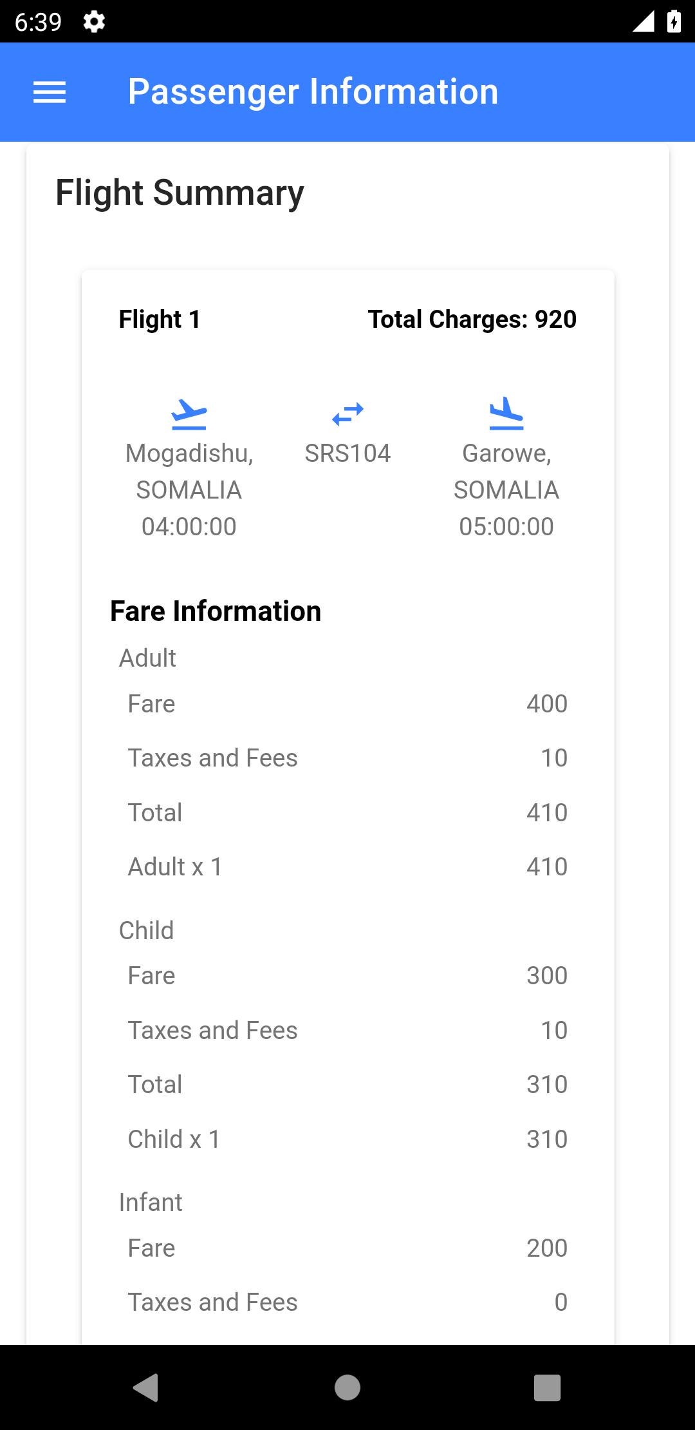Screen dimensions: 695x1430
Task: Select the Child x 1 row
Action: (347, 1139)
